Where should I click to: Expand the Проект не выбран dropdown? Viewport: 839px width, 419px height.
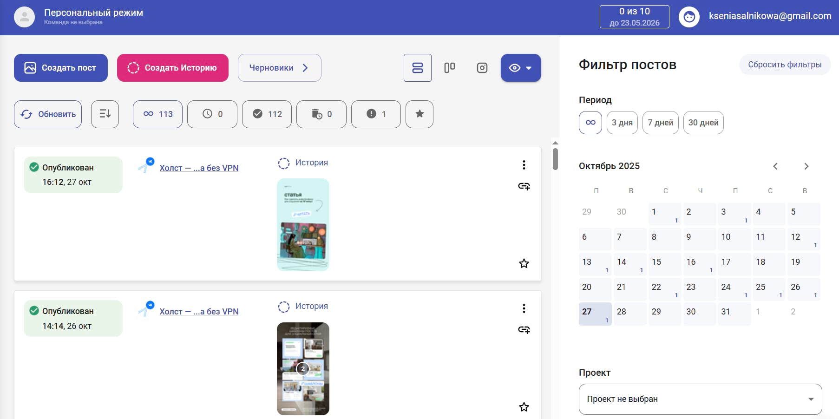(x=700, y=399)
